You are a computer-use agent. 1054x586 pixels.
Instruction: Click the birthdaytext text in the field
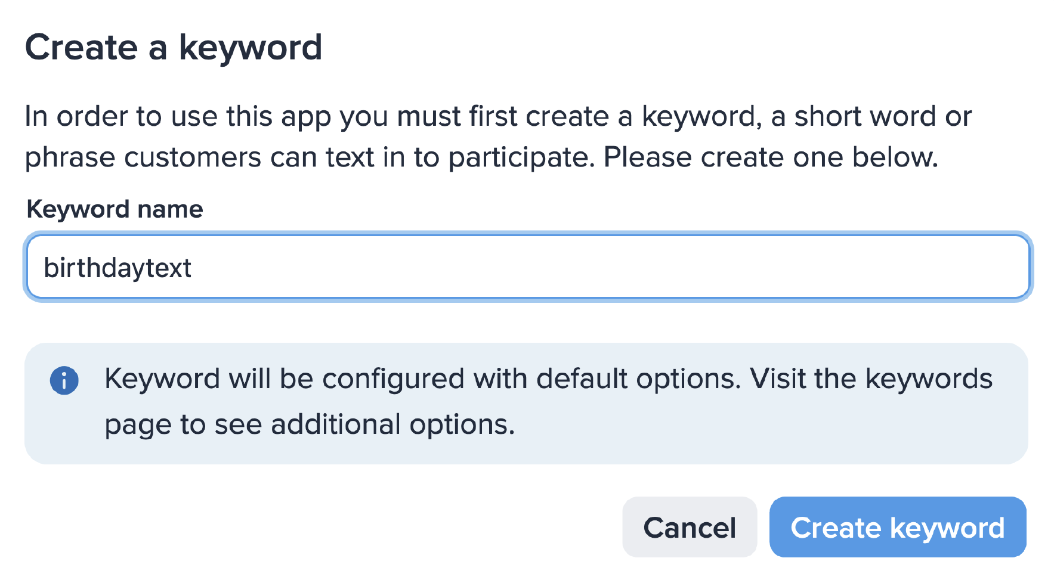[118, 268]
